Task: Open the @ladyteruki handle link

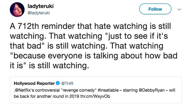Action: tap(39, 13)
